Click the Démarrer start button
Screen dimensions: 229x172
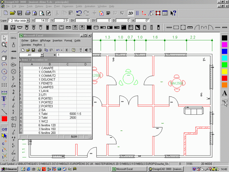9,169
